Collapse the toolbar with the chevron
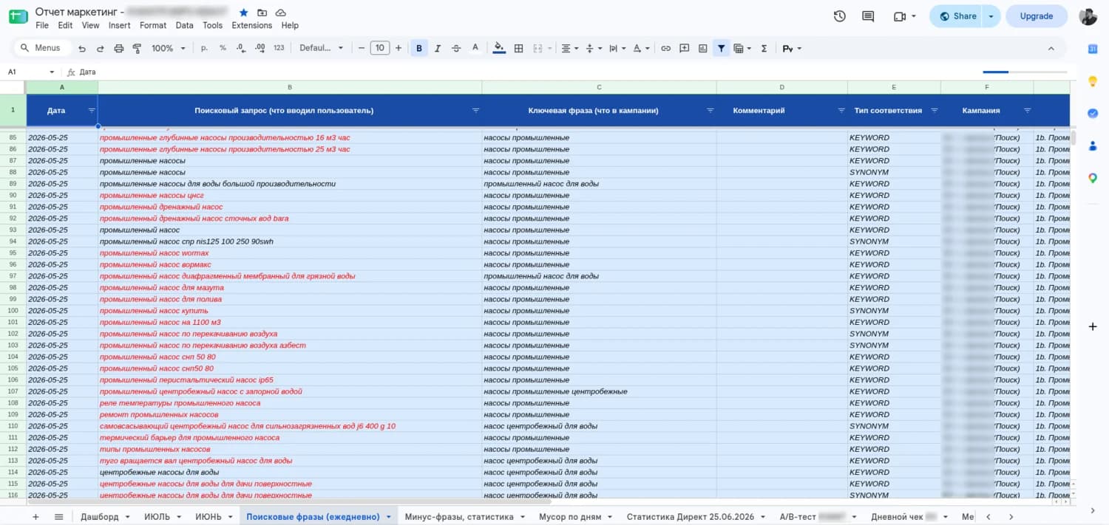 pos(1051,48)
